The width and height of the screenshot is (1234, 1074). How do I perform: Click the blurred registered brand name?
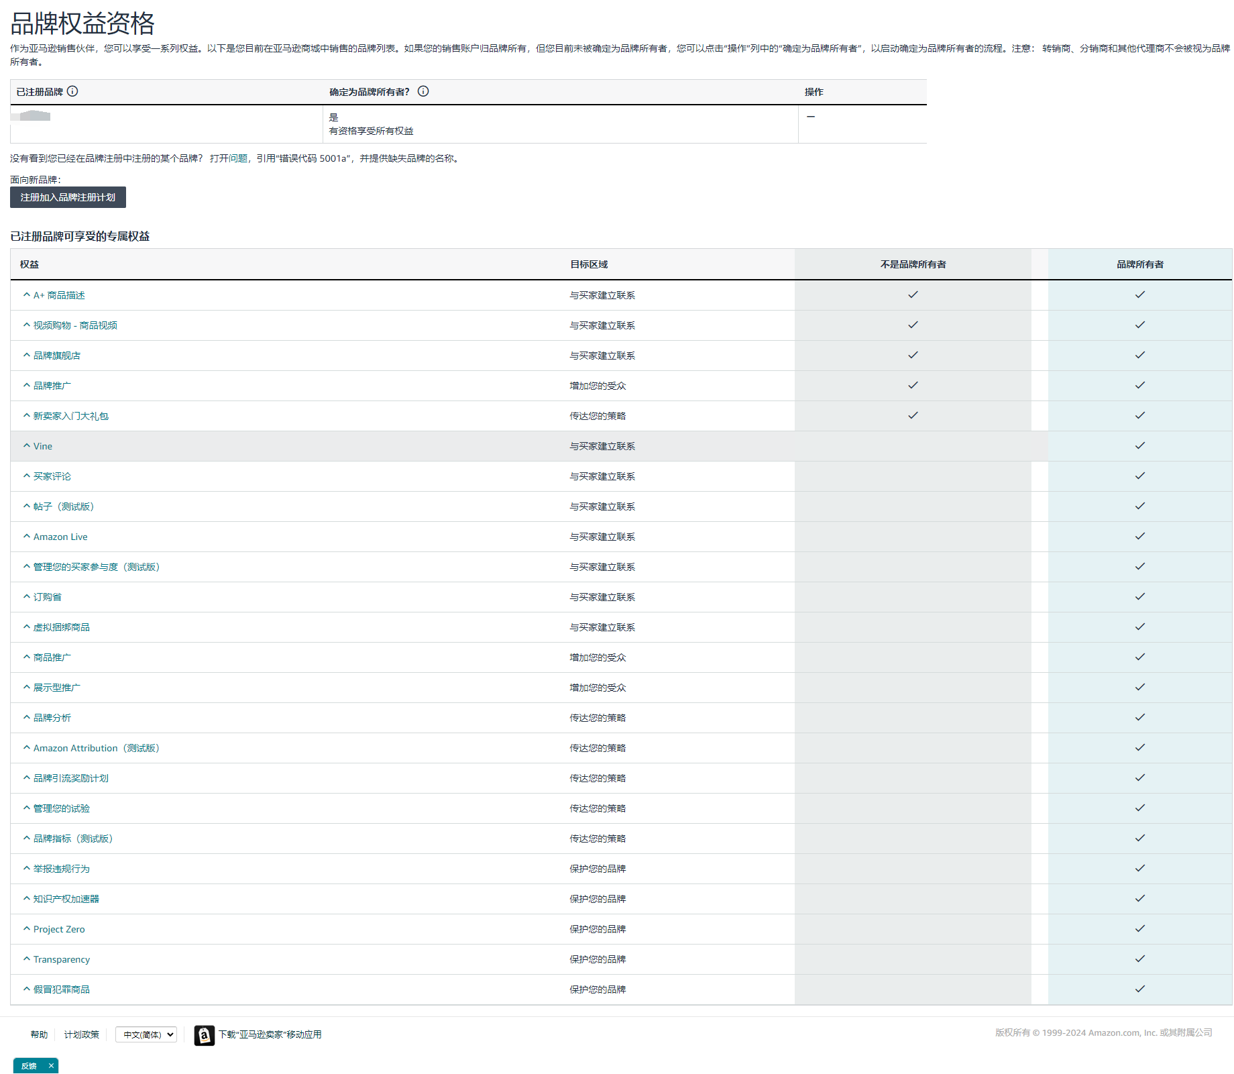pyautogui.click(x=32, y=116)
